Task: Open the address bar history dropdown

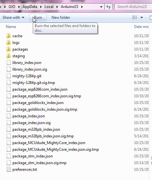Action: [101, 7]
